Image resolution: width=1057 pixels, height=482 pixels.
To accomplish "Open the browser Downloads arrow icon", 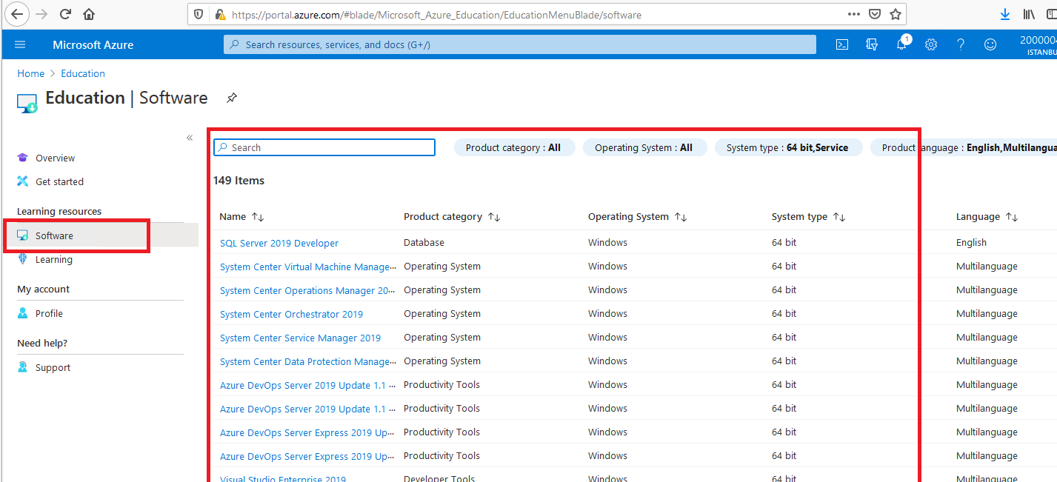I will click(x=1005, y=14).
